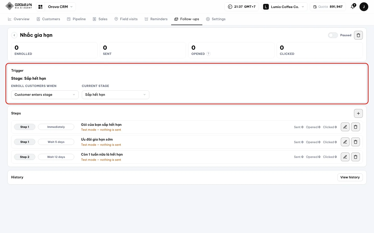
Task: Open the 'Customer enters stage' dropdown
Action: click(x=45, y=95)
